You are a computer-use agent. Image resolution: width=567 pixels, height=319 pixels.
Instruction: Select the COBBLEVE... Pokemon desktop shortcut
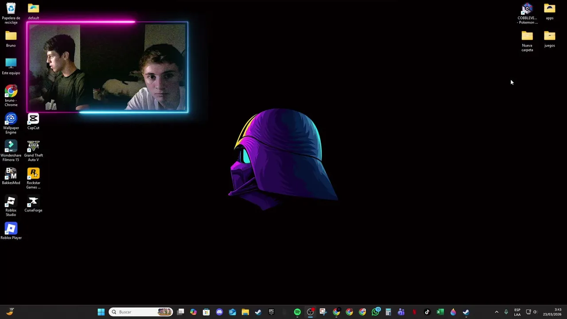[x=527, y=14]
